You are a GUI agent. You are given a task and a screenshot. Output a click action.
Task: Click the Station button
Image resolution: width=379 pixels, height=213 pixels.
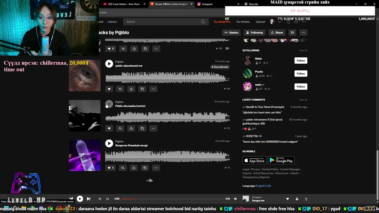(231, 33)
